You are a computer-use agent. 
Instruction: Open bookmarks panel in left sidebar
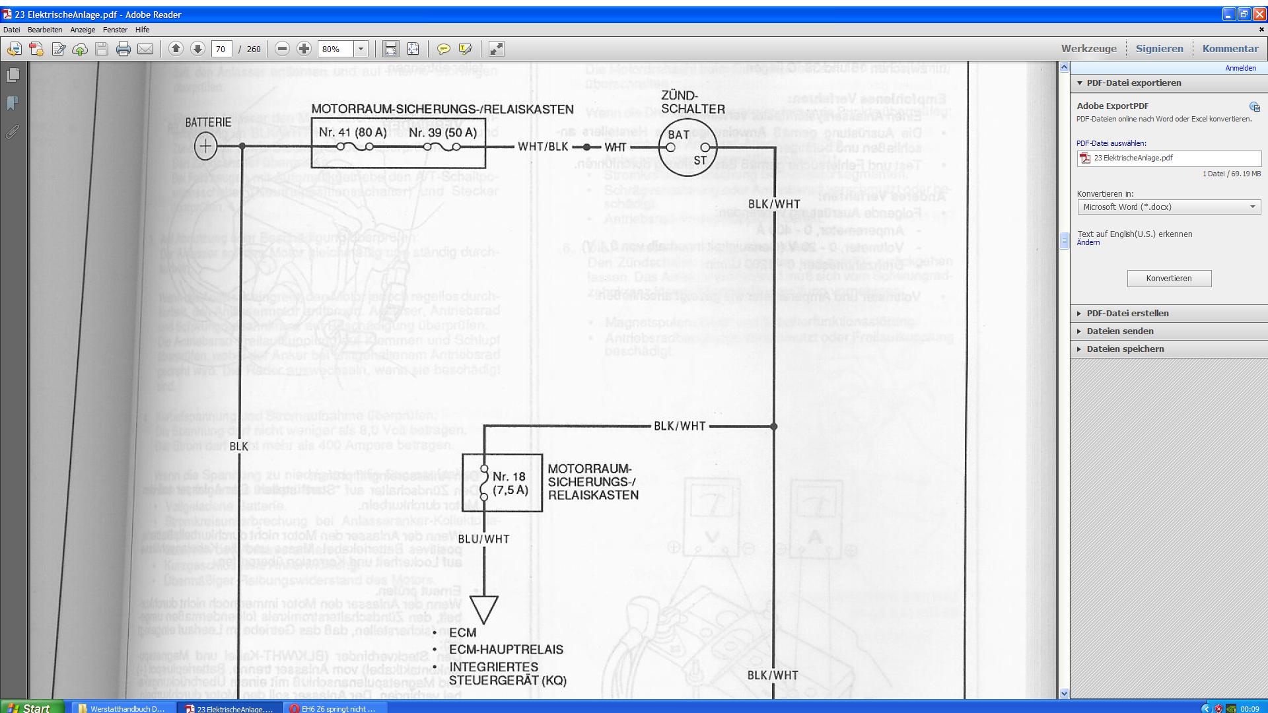click(13, 104)
